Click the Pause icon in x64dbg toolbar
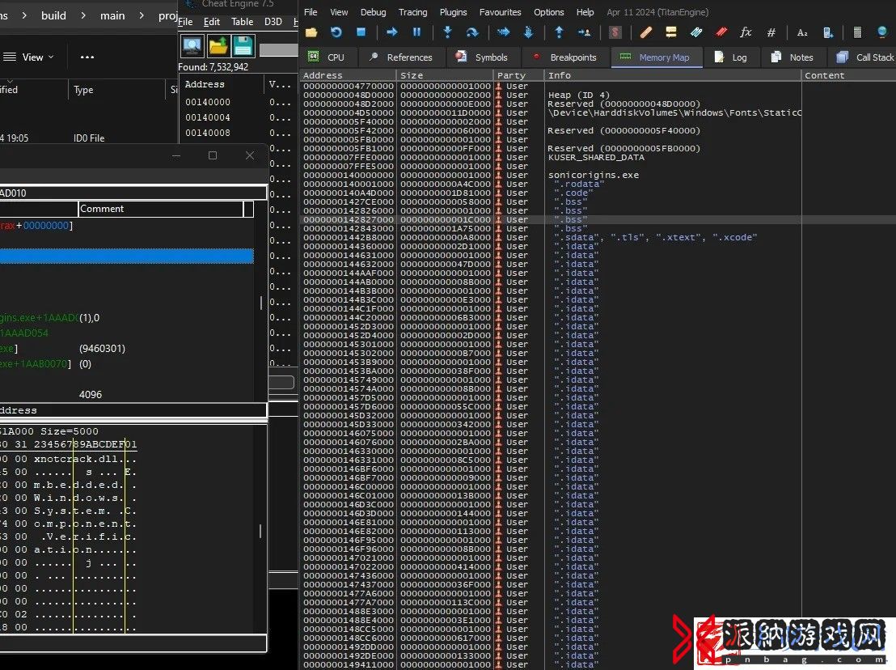 (417, 32)
